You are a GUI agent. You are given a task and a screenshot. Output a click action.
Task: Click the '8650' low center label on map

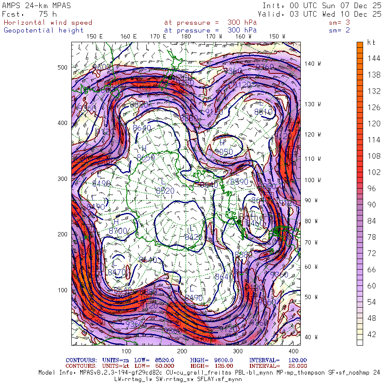point(146,157)
